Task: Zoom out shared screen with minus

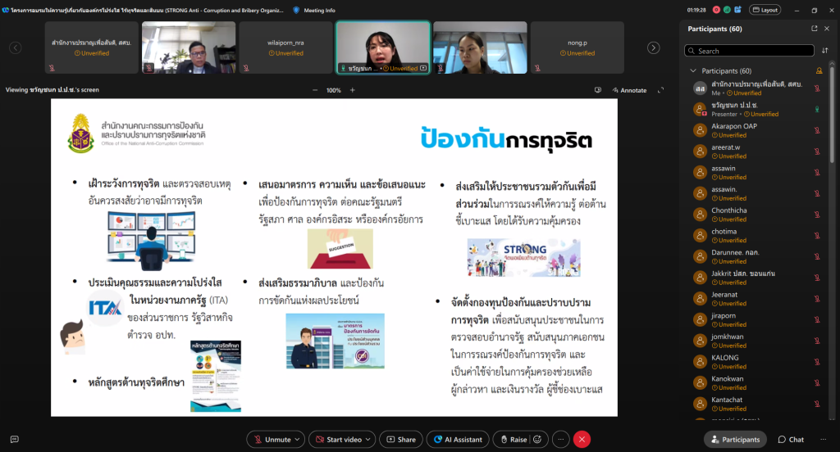Action: (315, 90)
